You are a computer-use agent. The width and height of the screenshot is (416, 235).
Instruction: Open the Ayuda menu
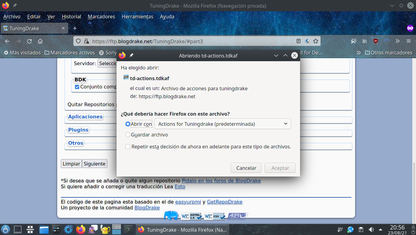(167, 17)
